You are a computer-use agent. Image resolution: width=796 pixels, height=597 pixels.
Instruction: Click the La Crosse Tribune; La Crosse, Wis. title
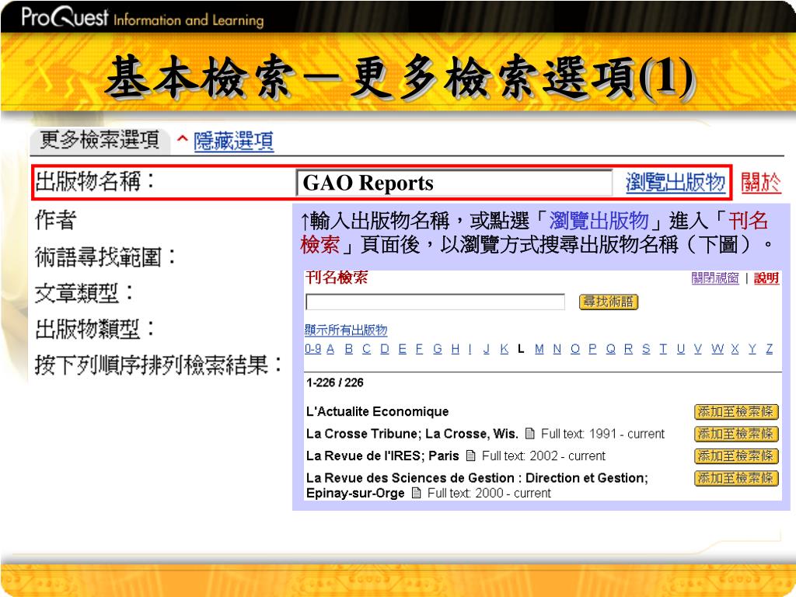[x=412, y=434]
